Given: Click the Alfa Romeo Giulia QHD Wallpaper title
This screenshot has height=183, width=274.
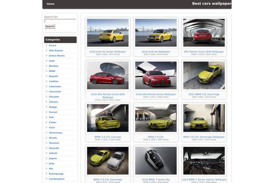Looking at the screenshot, I should click(x=204, y=52).
